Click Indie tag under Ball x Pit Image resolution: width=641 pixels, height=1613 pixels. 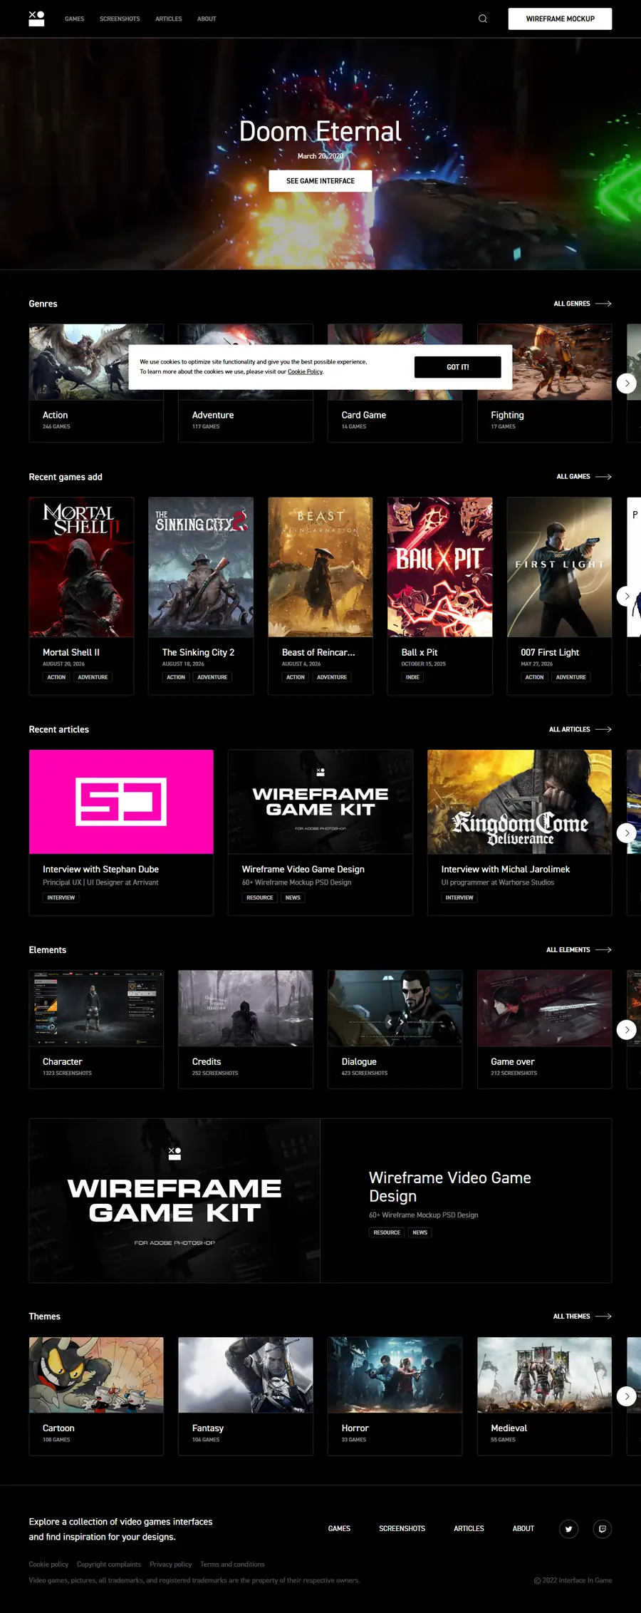pyautogui.click(x=412, y=677)
